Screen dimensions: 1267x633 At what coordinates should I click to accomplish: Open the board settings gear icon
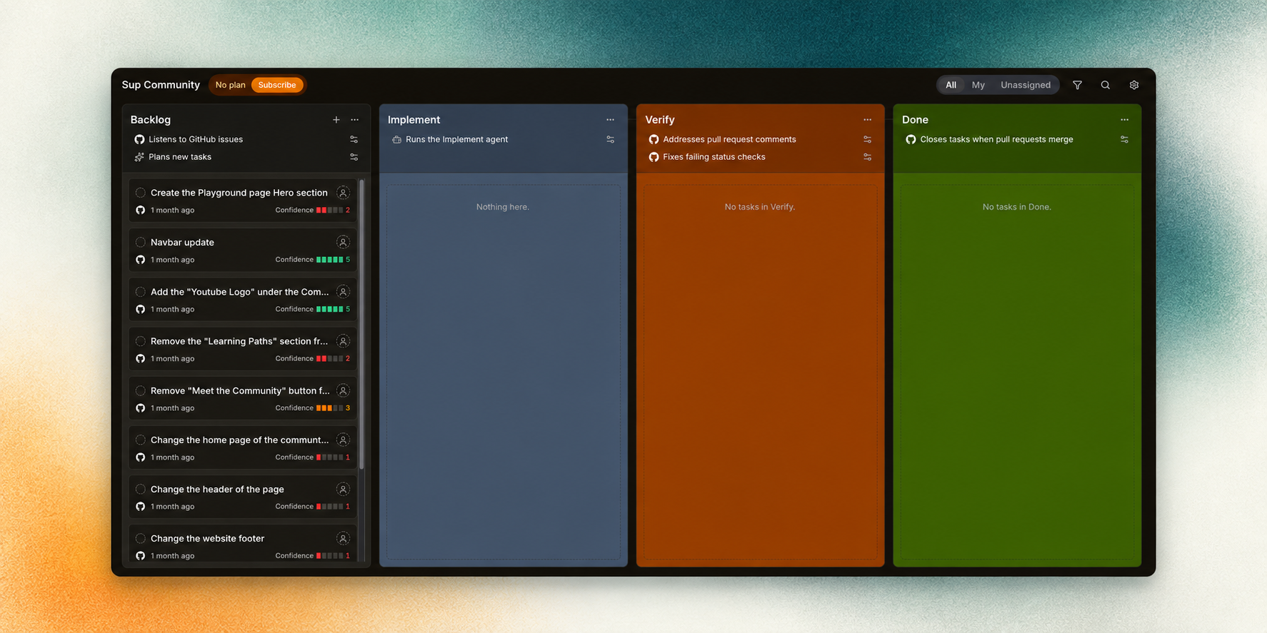coord(1133,85)
